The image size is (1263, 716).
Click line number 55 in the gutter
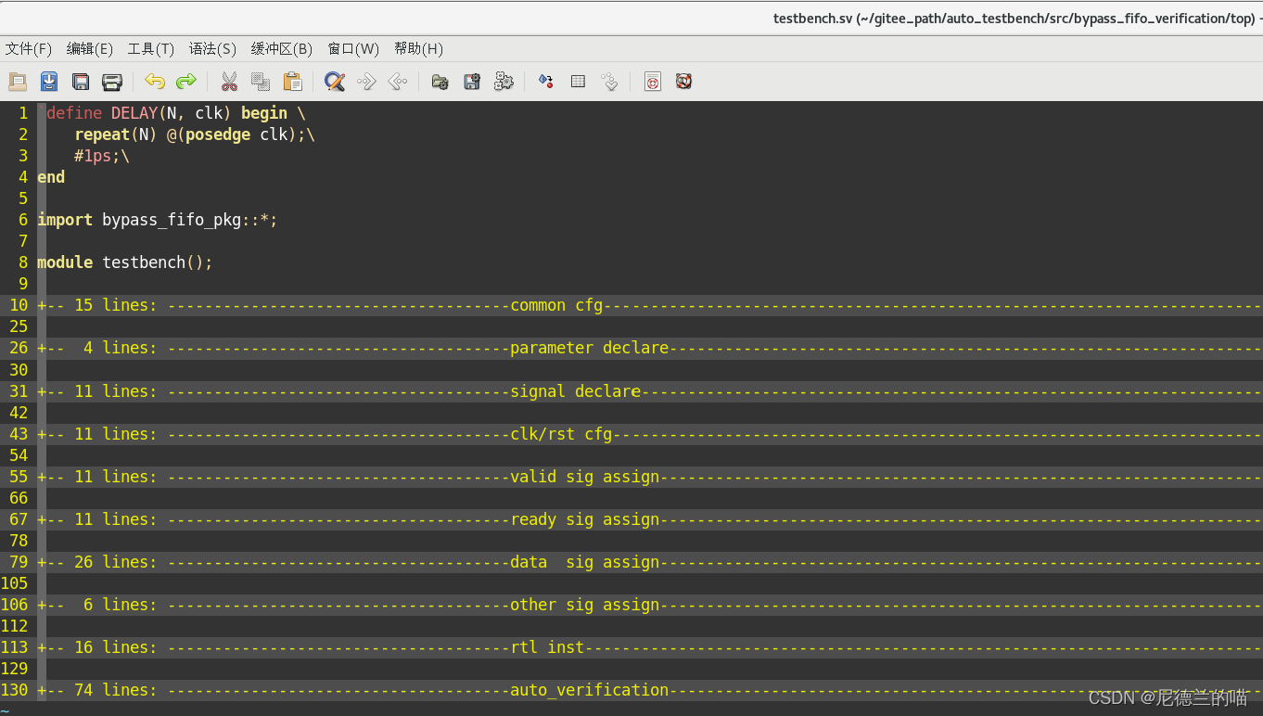[x=19, y=477]
